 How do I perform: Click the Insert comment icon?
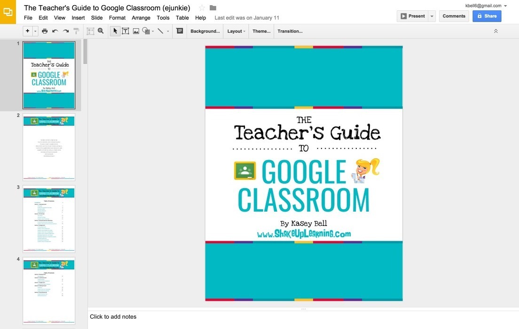pyautogui.click(x=180, y=31)
